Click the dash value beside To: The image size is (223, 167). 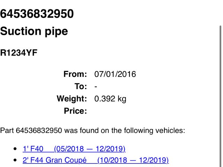[96, 86]
